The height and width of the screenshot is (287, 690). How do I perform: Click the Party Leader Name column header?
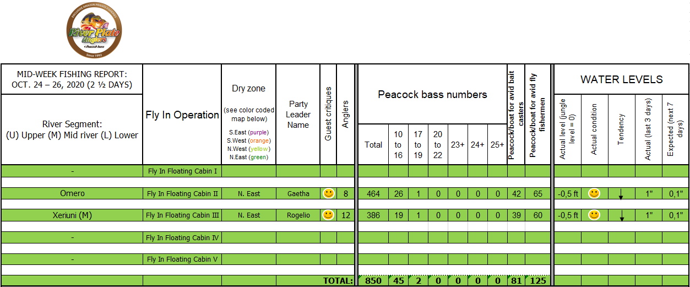[x=298, y=115]
